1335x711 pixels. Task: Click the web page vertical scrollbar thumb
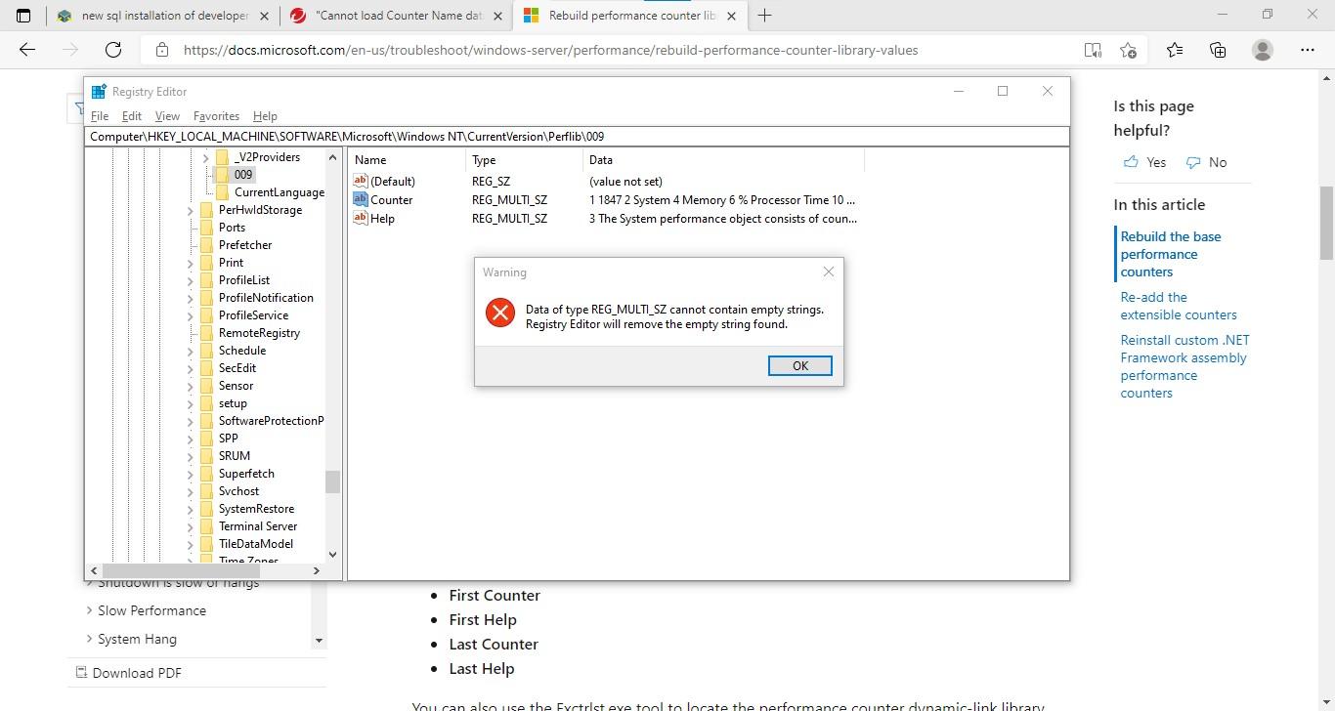(1326, 221)
